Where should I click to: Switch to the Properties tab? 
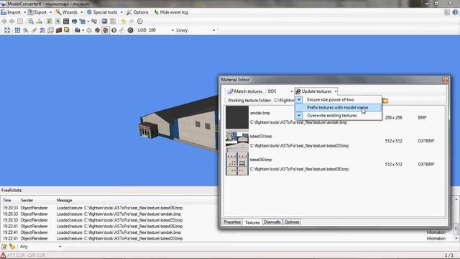[x=232, y=222]
